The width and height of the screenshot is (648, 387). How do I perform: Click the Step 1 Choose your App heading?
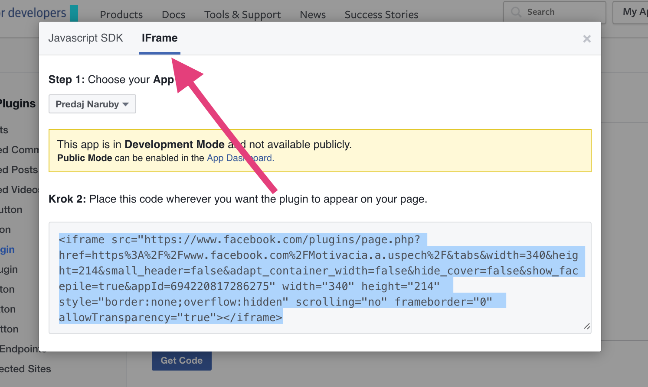pyautogui.click(x=111, y=80)
